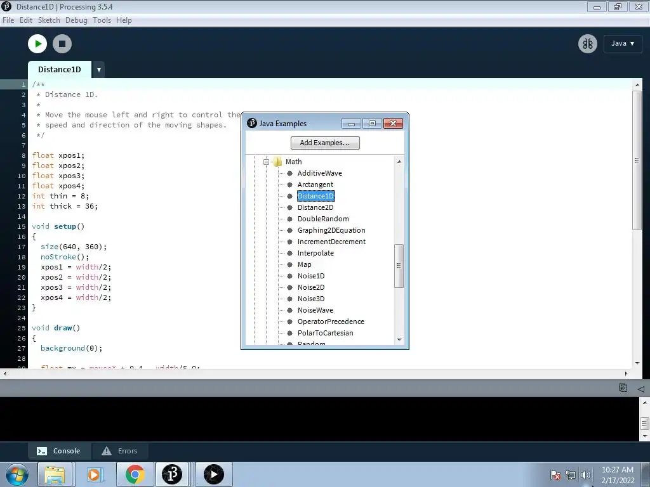Open the PolarToCartesian example
This screenshot has height=487, width=650.
tap(326, 333)
